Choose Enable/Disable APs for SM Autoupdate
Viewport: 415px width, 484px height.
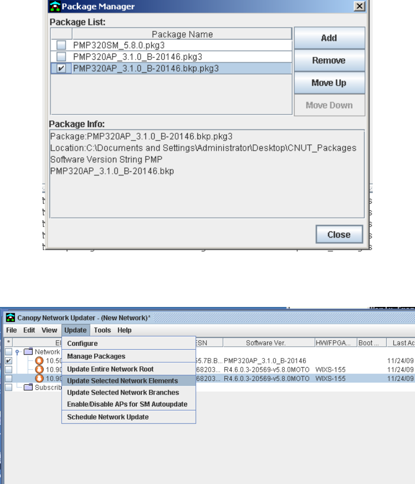click(x=129, y=404)
